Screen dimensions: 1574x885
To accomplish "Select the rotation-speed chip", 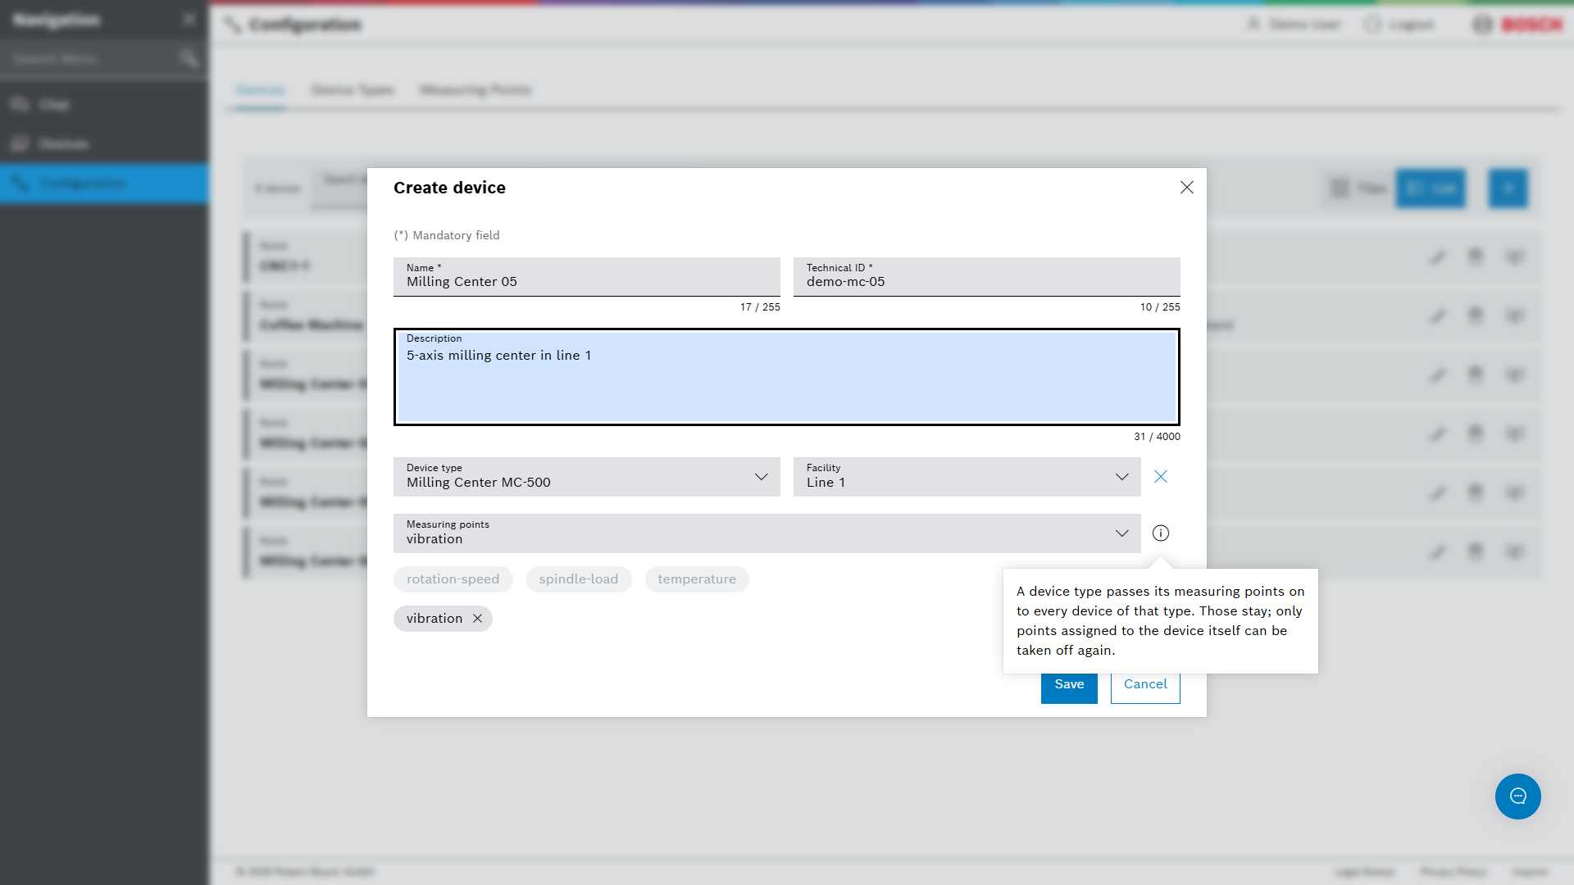I will pyautogui.click(x=453, y=579).
